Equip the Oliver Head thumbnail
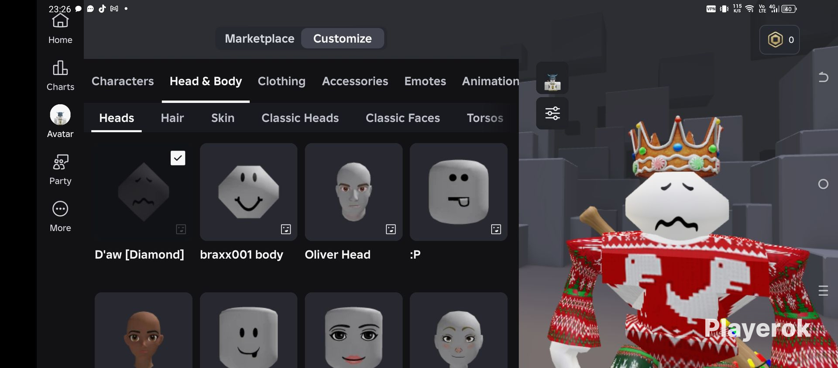The image size is (838, 368). pos(354,192)
